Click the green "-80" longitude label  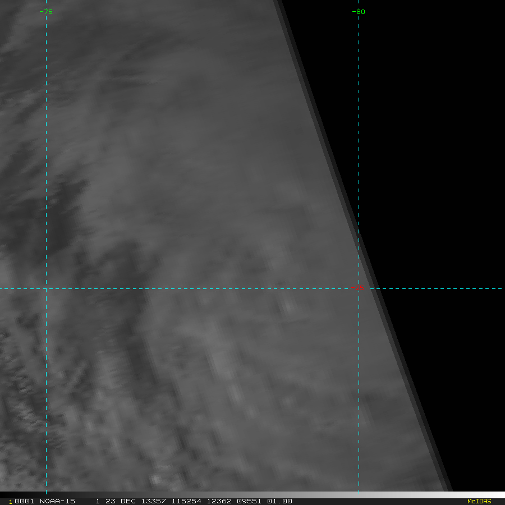tap(359, 12)
